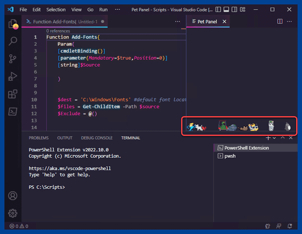Open the Edit menu
This screenshot has height=234, width=302.
click(x=37, y=9)
